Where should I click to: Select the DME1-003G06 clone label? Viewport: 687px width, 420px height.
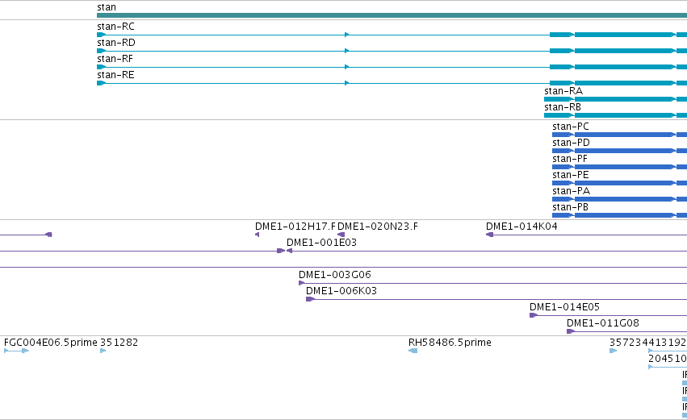point(335,275)
